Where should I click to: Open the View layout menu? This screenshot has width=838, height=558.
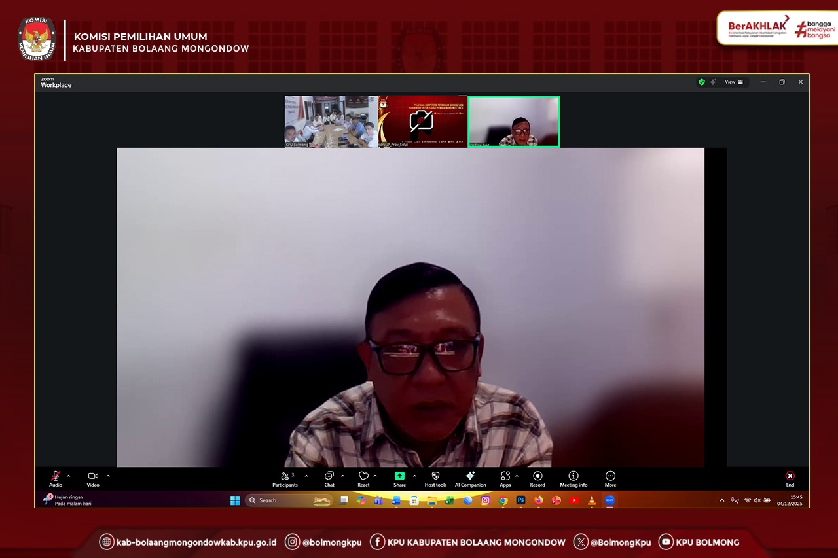pos(733,82)
